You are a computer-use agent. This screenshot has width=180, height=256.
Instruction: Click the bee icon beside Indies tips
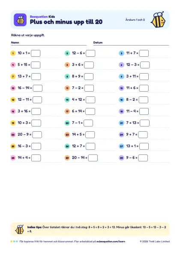20,229
